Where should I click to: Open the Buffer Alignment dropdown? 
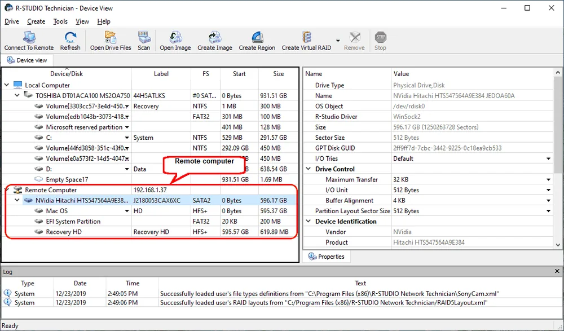549,200
